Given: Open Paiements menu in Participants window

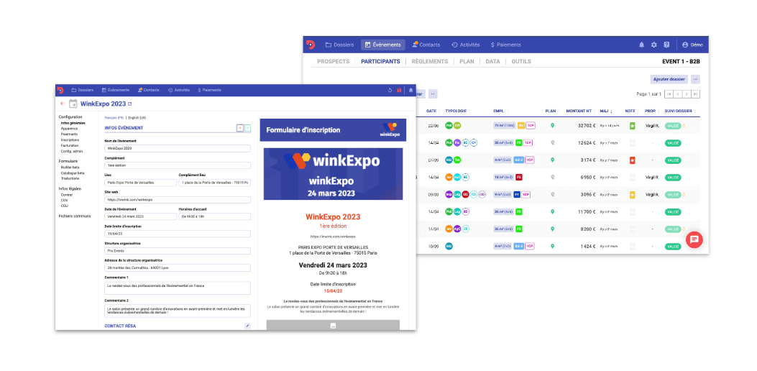Looking at the screenshot, I should point(505,45).
